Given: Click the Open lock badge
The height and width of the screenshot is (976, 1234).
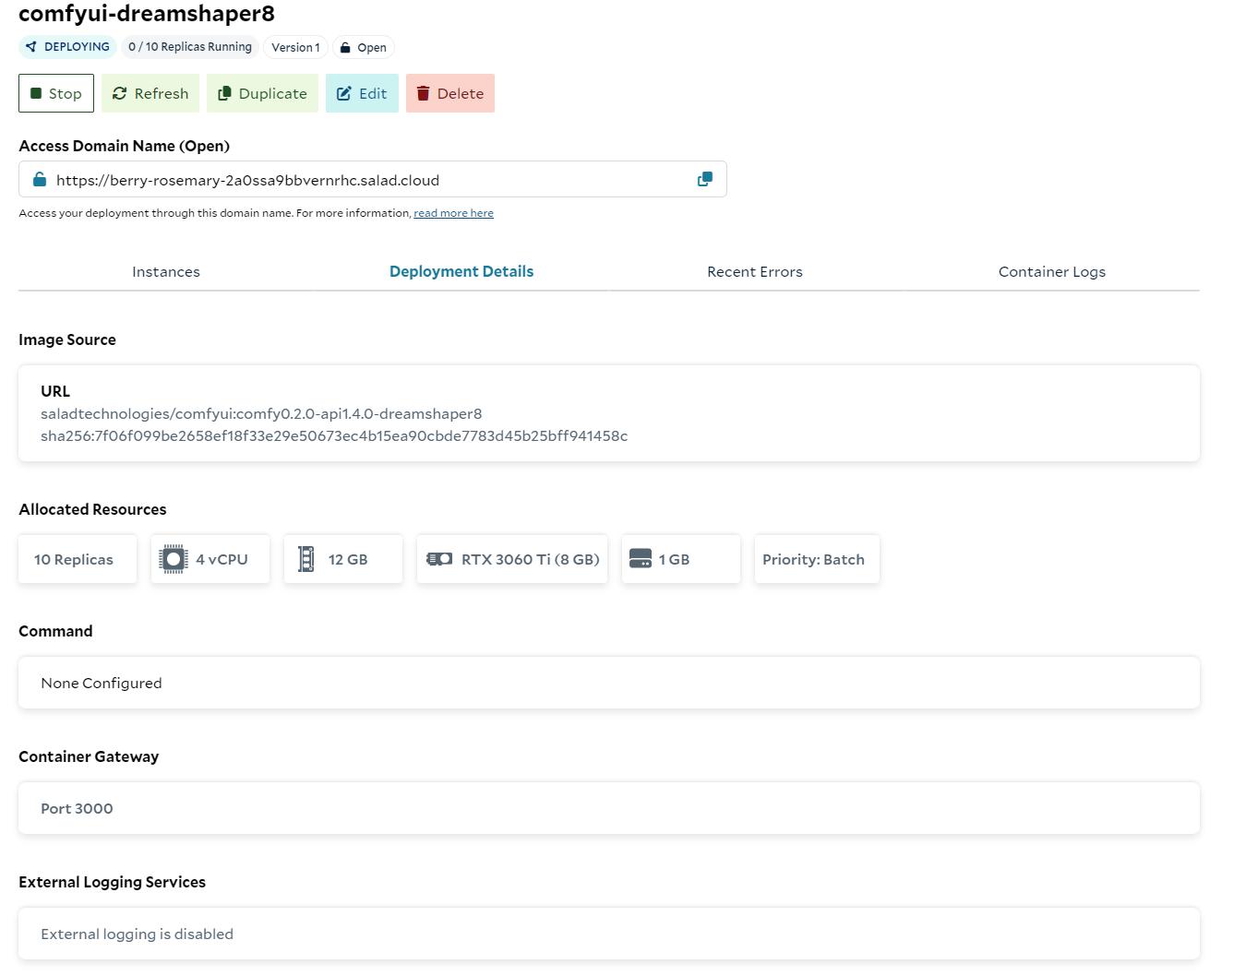Looking at the screenshot, I should (x=363, y=47).
